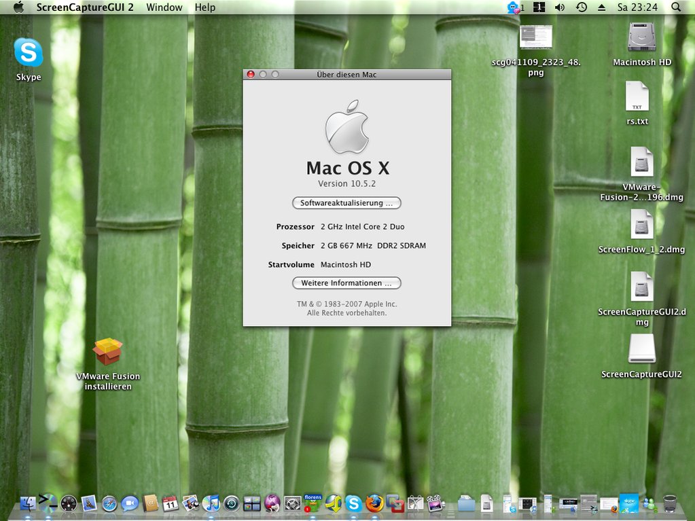Image resolution: width=695 pixels, height=521 pixels.
Task: Open the Trash in the Dock
Action: pyautogui.click(x=670, y=503)
